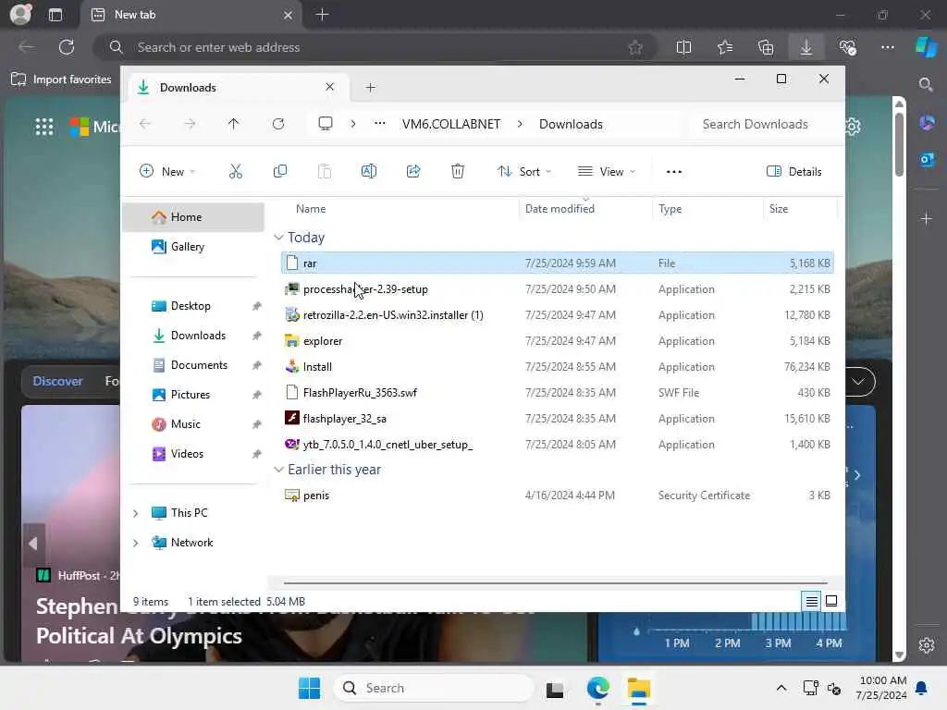Open Microsoft Edge from taskbar
This screenshot has width=947, height=710.
click(x=597, y=688)
